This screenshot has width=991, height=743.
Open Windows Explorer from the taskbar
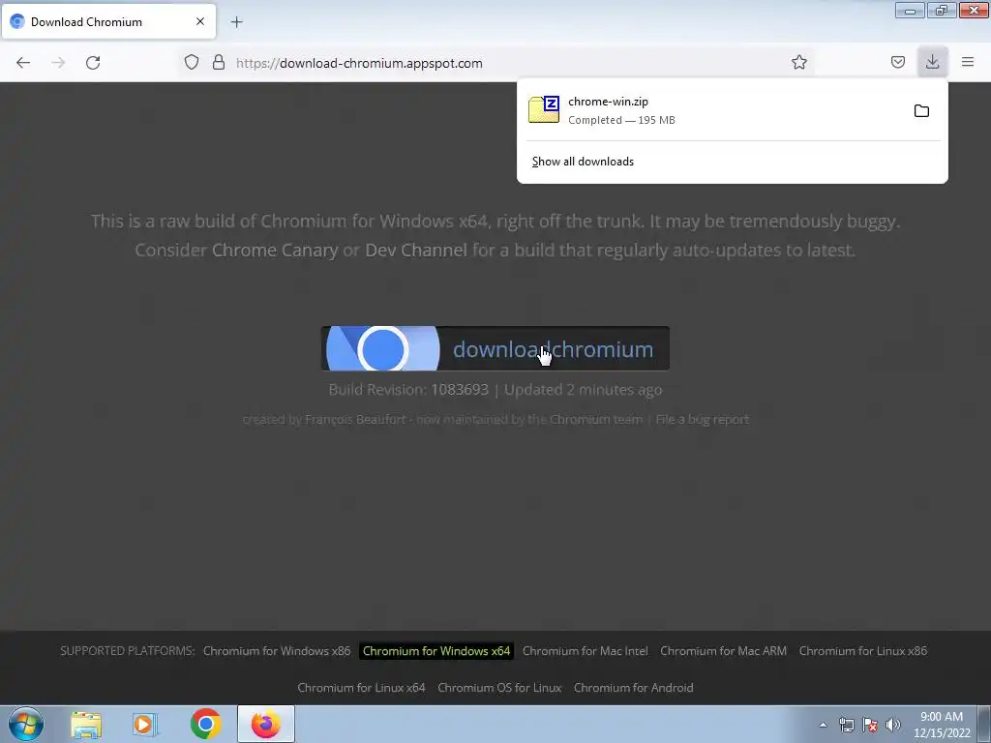coord(86,725)
